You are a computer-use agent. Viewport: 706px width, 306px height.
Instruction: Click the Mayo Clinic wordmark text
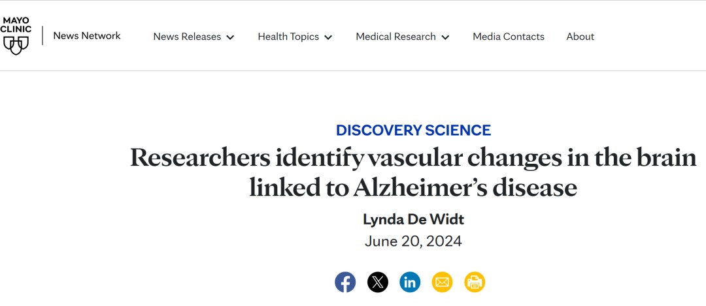pyautogui.click(x=16, y=25)
